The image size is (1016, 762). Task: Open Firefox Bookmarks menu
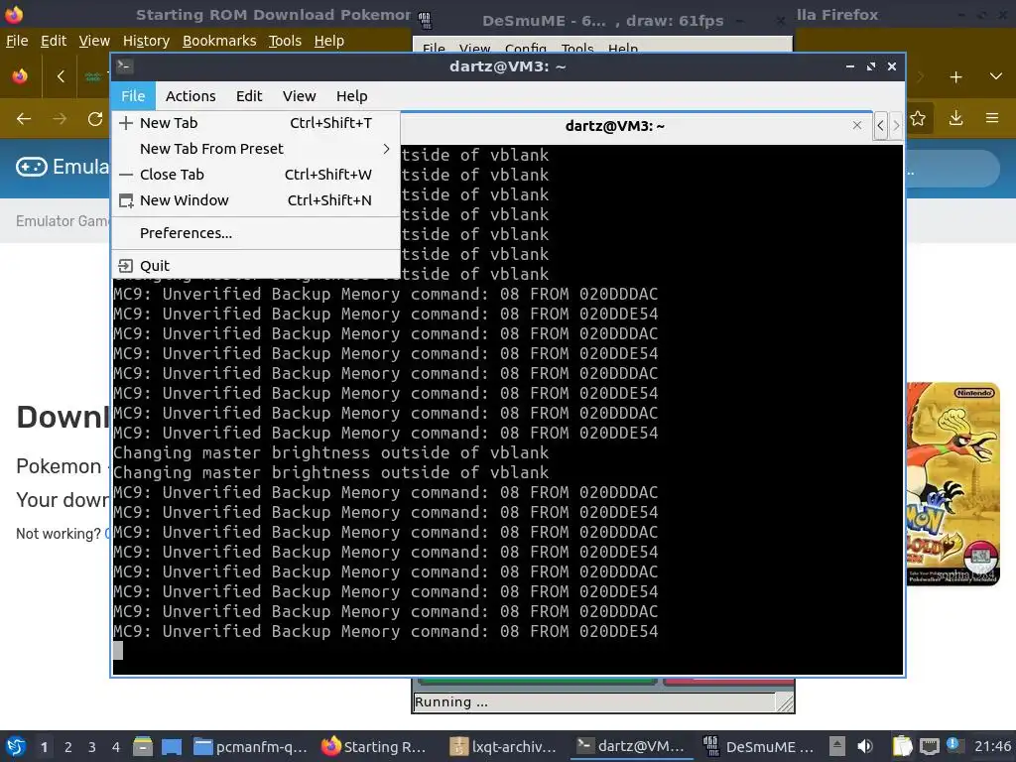tap(219, 41)
